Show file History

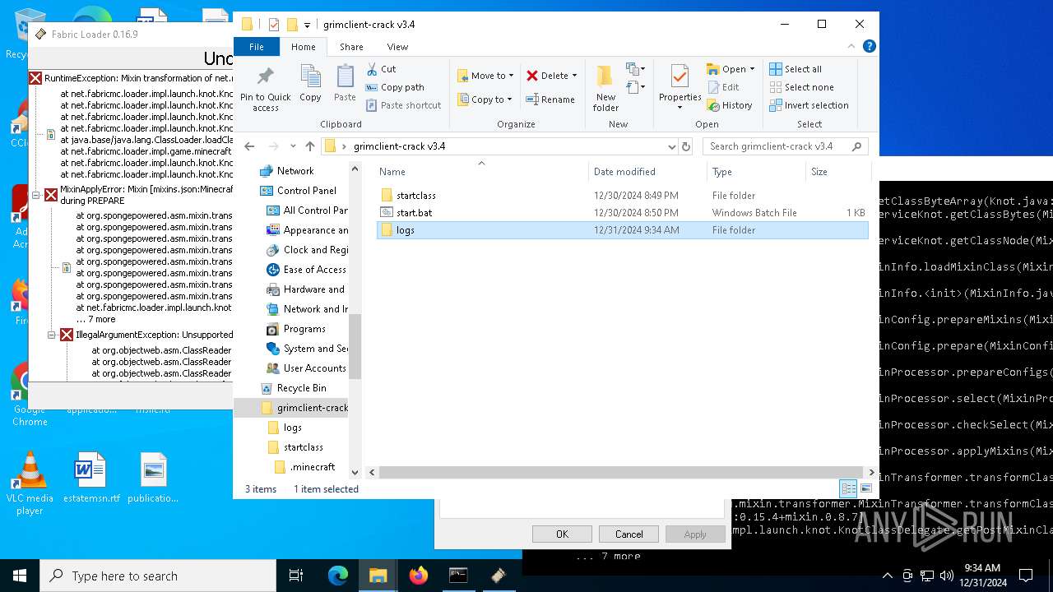coord(730,105)
